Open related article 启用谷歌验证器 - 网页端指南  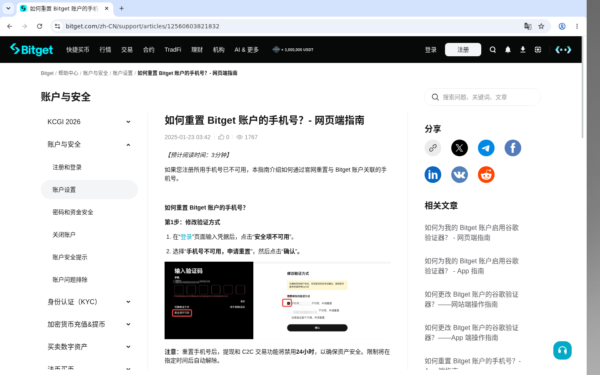tap(472, 232)
